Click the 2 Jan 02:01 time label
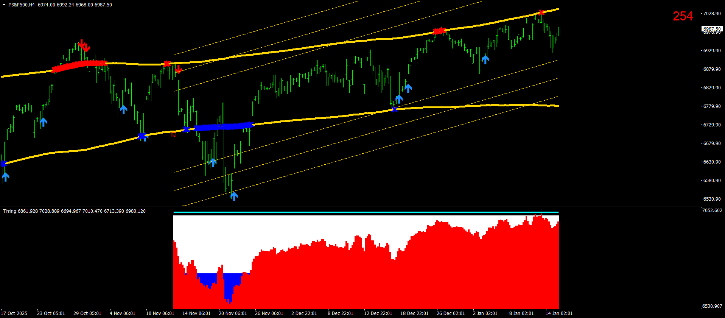725x318 pixels. pos(485,313)
